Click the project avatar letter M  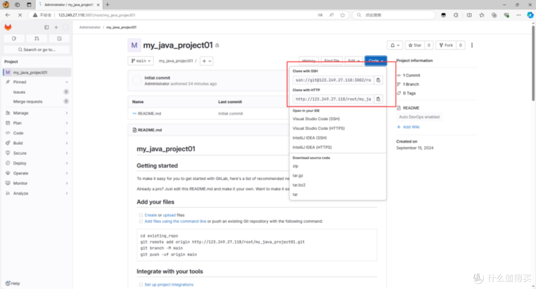pyautogui.click(x=134, y=46)
